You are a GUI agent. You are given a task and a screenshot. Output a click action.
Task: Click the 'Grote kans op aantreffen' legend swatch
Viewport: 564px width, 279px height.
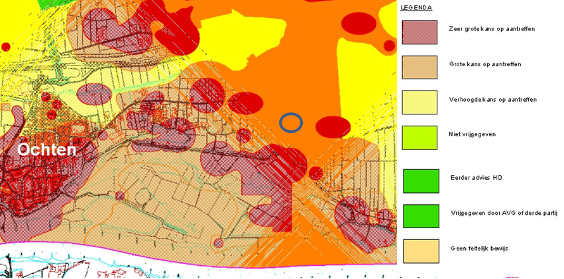coord(420,67)
